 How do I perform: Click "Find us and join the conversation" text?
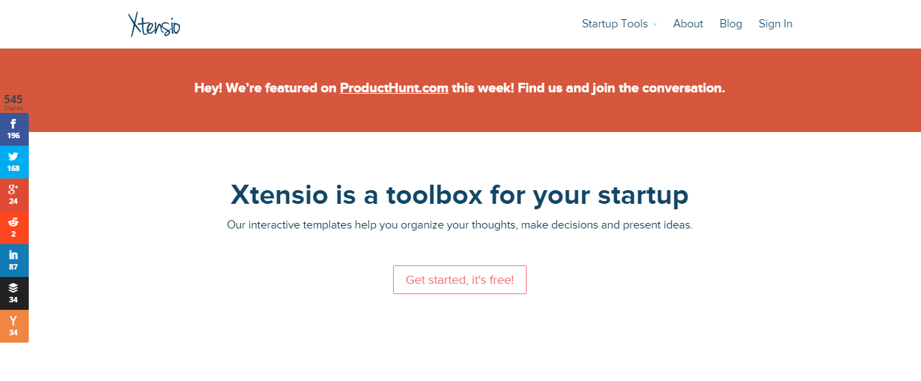[621, 88]
